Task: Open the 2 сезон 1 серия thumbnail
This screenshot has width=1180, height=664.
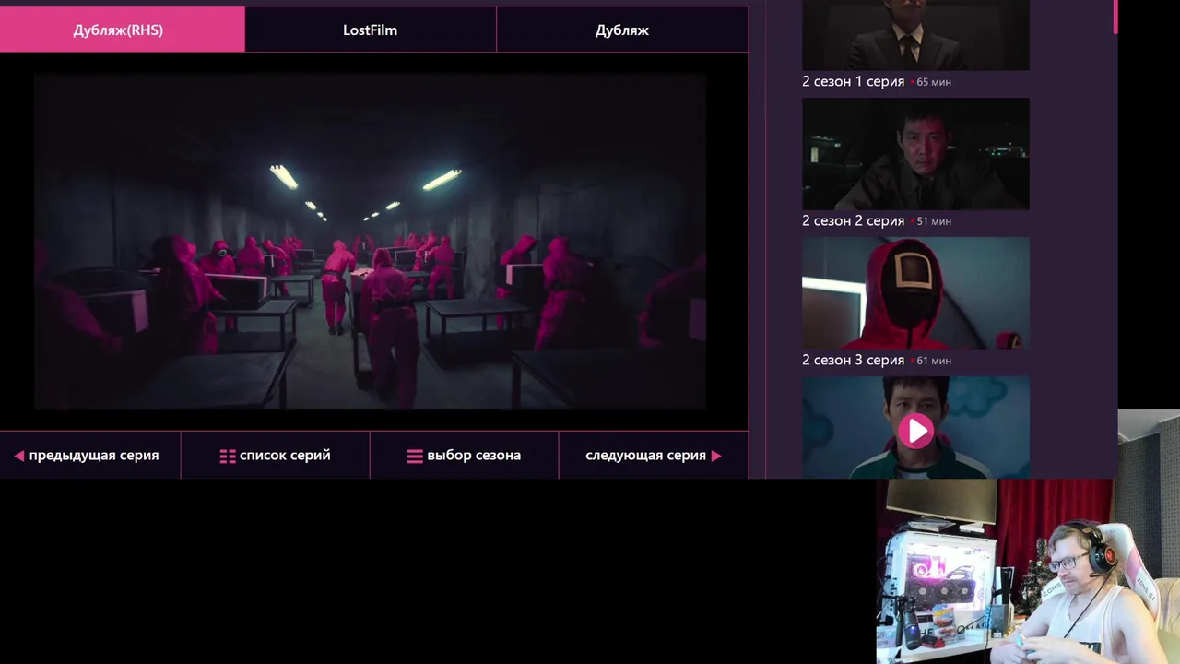Action: (x=915, y=35)
